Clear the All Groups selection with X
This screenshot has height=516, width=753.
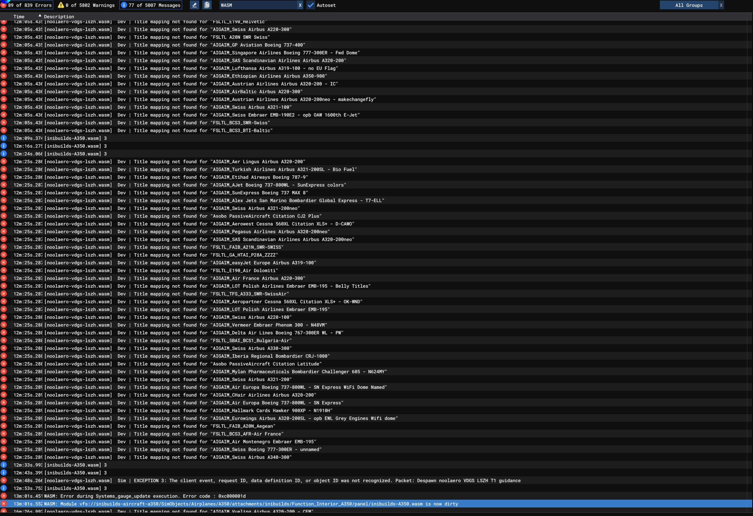721,5
